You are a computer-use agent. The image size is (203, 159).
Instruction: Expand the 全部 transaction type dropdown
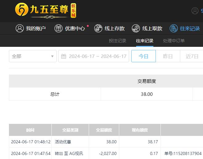tap(33, 56)
